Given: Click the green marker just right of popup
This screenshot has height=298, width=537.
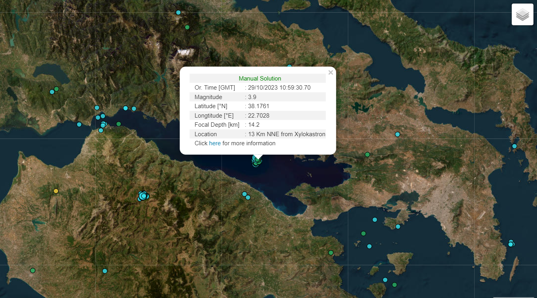Looking at the screenshot, I should click(367, 154).
